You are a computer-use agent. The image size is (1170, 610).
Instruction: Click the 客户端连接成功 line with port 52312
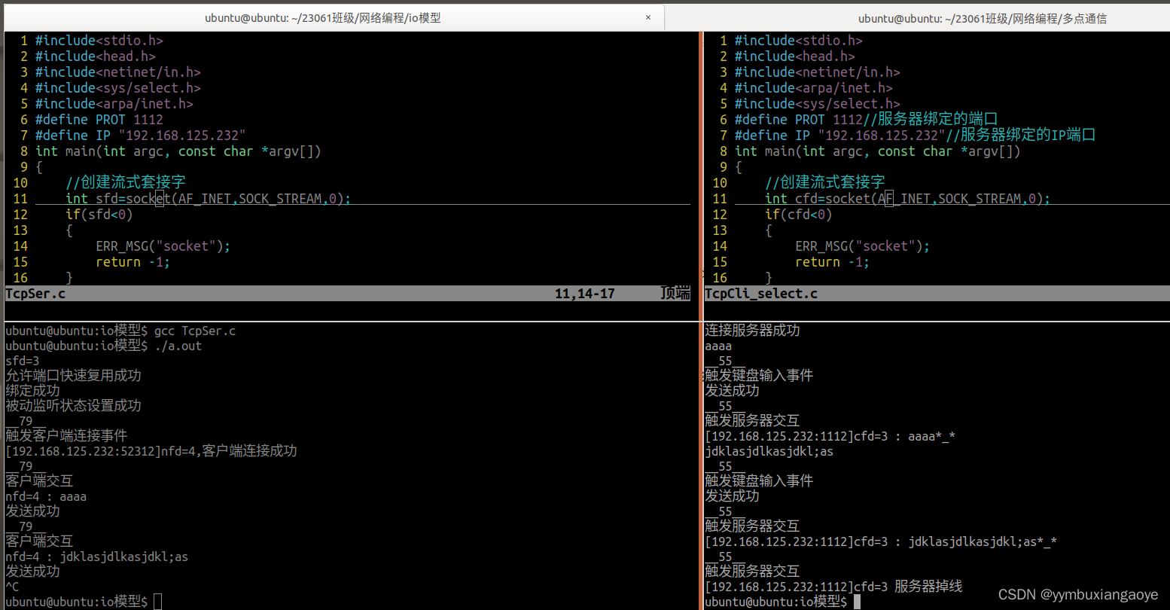[151, 451]
